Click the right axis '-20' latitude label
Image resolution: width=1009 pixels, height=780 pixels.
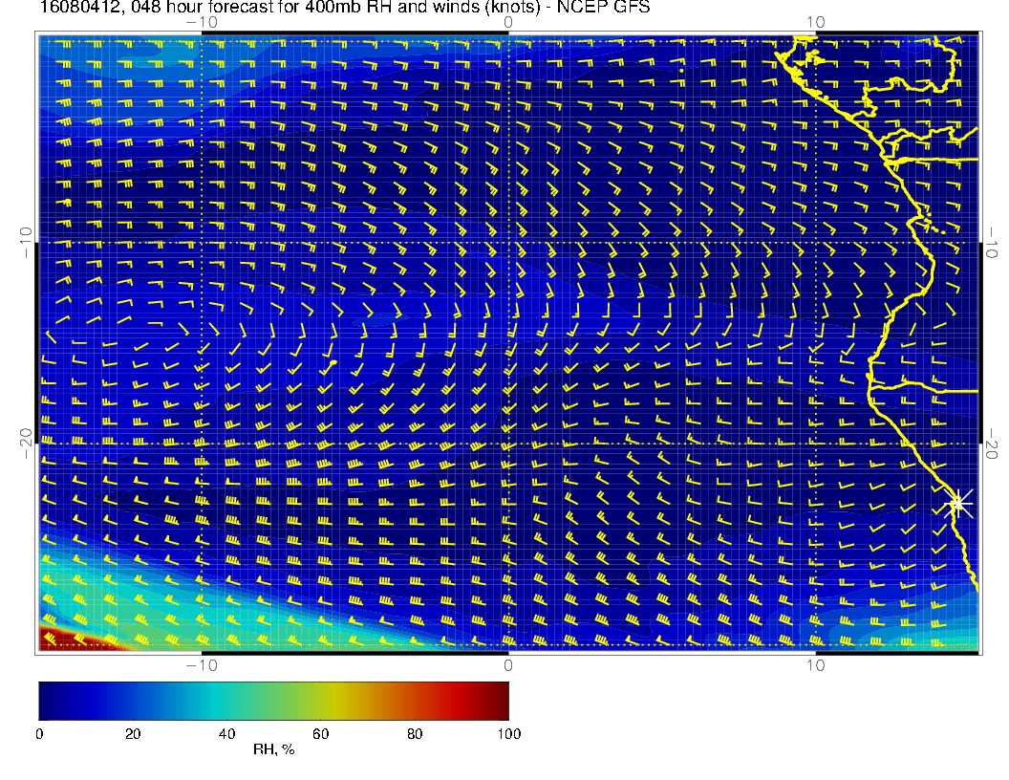click(x=991, y=444)
